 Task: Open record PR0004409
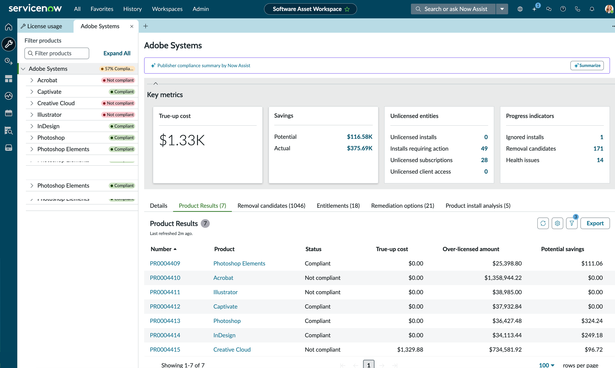pyautogui.click(x=165, y=263)
